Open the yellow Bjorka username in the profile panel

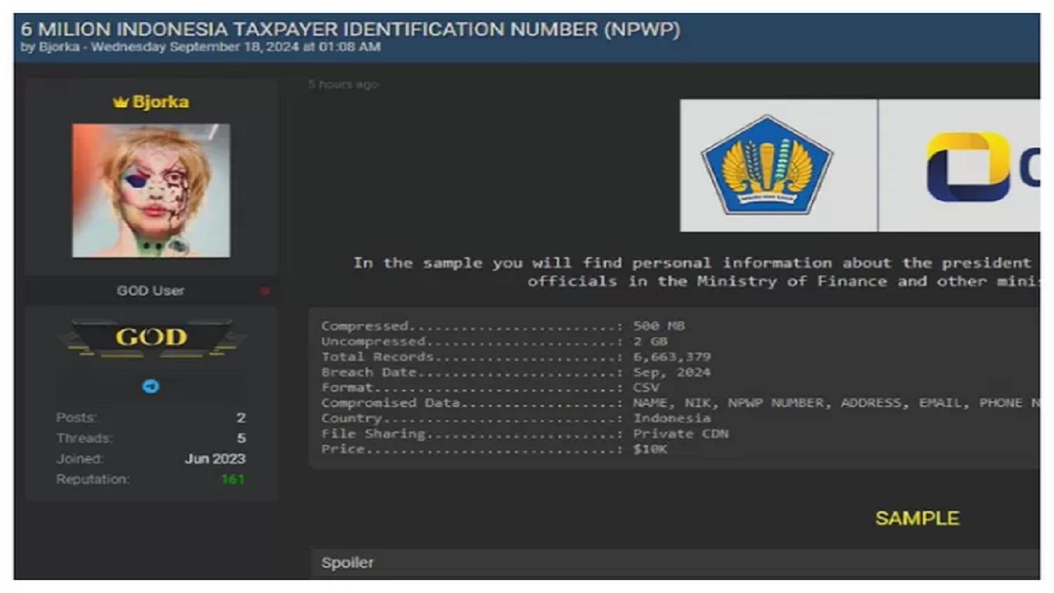coord(161,102)
